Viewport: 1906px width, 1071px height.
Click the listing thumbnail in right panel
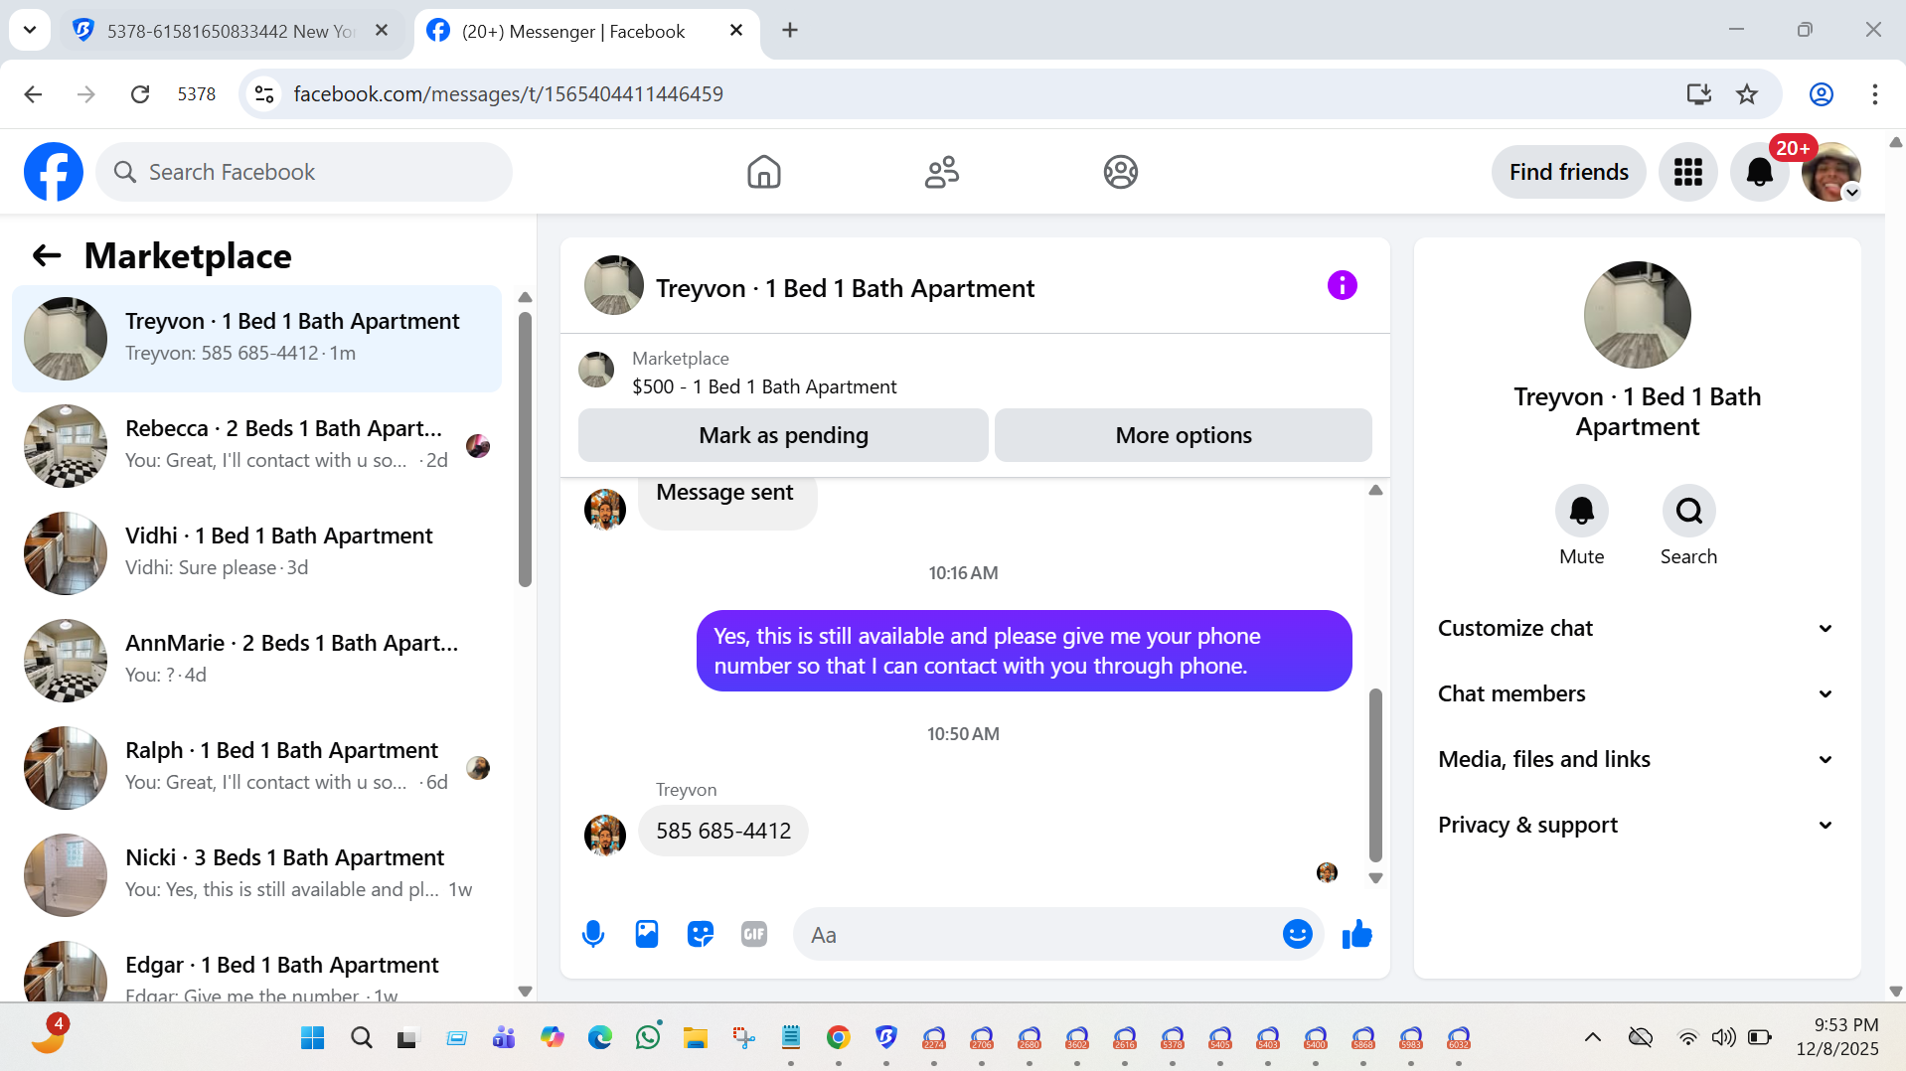coord(1637,314)
